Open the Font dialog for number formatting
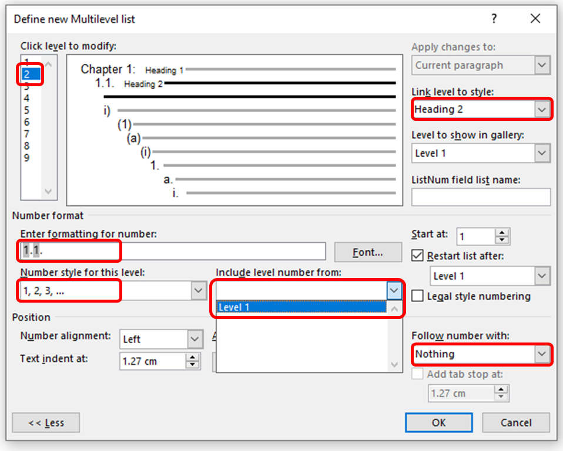Screen dimensions: 563x451 click(x=367, y=252)
